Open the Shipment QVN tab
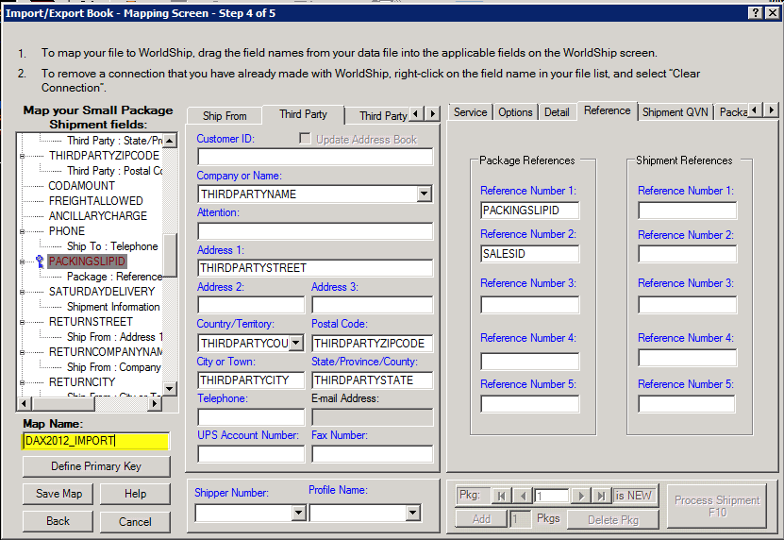The height and width of the screenshot is (540, 784). tap(675, 112)
